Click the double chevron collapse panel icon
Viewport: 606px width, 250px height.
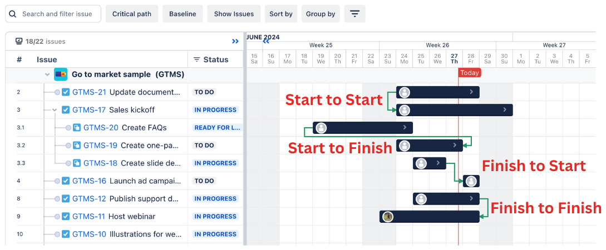pos(235,41)
